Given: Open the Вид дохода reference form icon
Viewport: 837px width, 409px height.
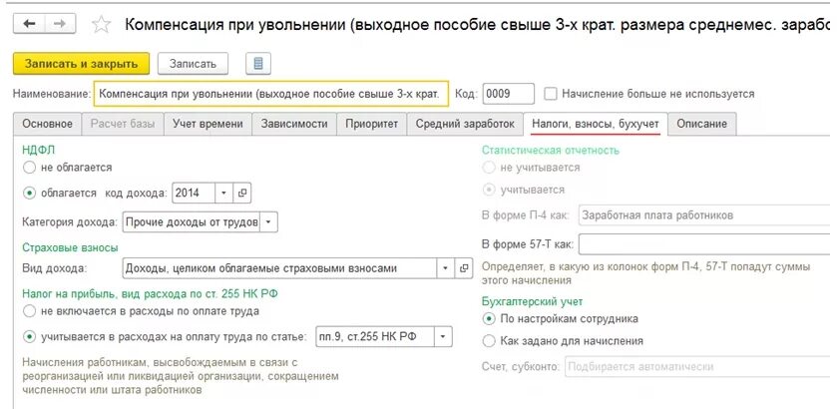Looking at the screenshot, I should [x=464, y=268].
